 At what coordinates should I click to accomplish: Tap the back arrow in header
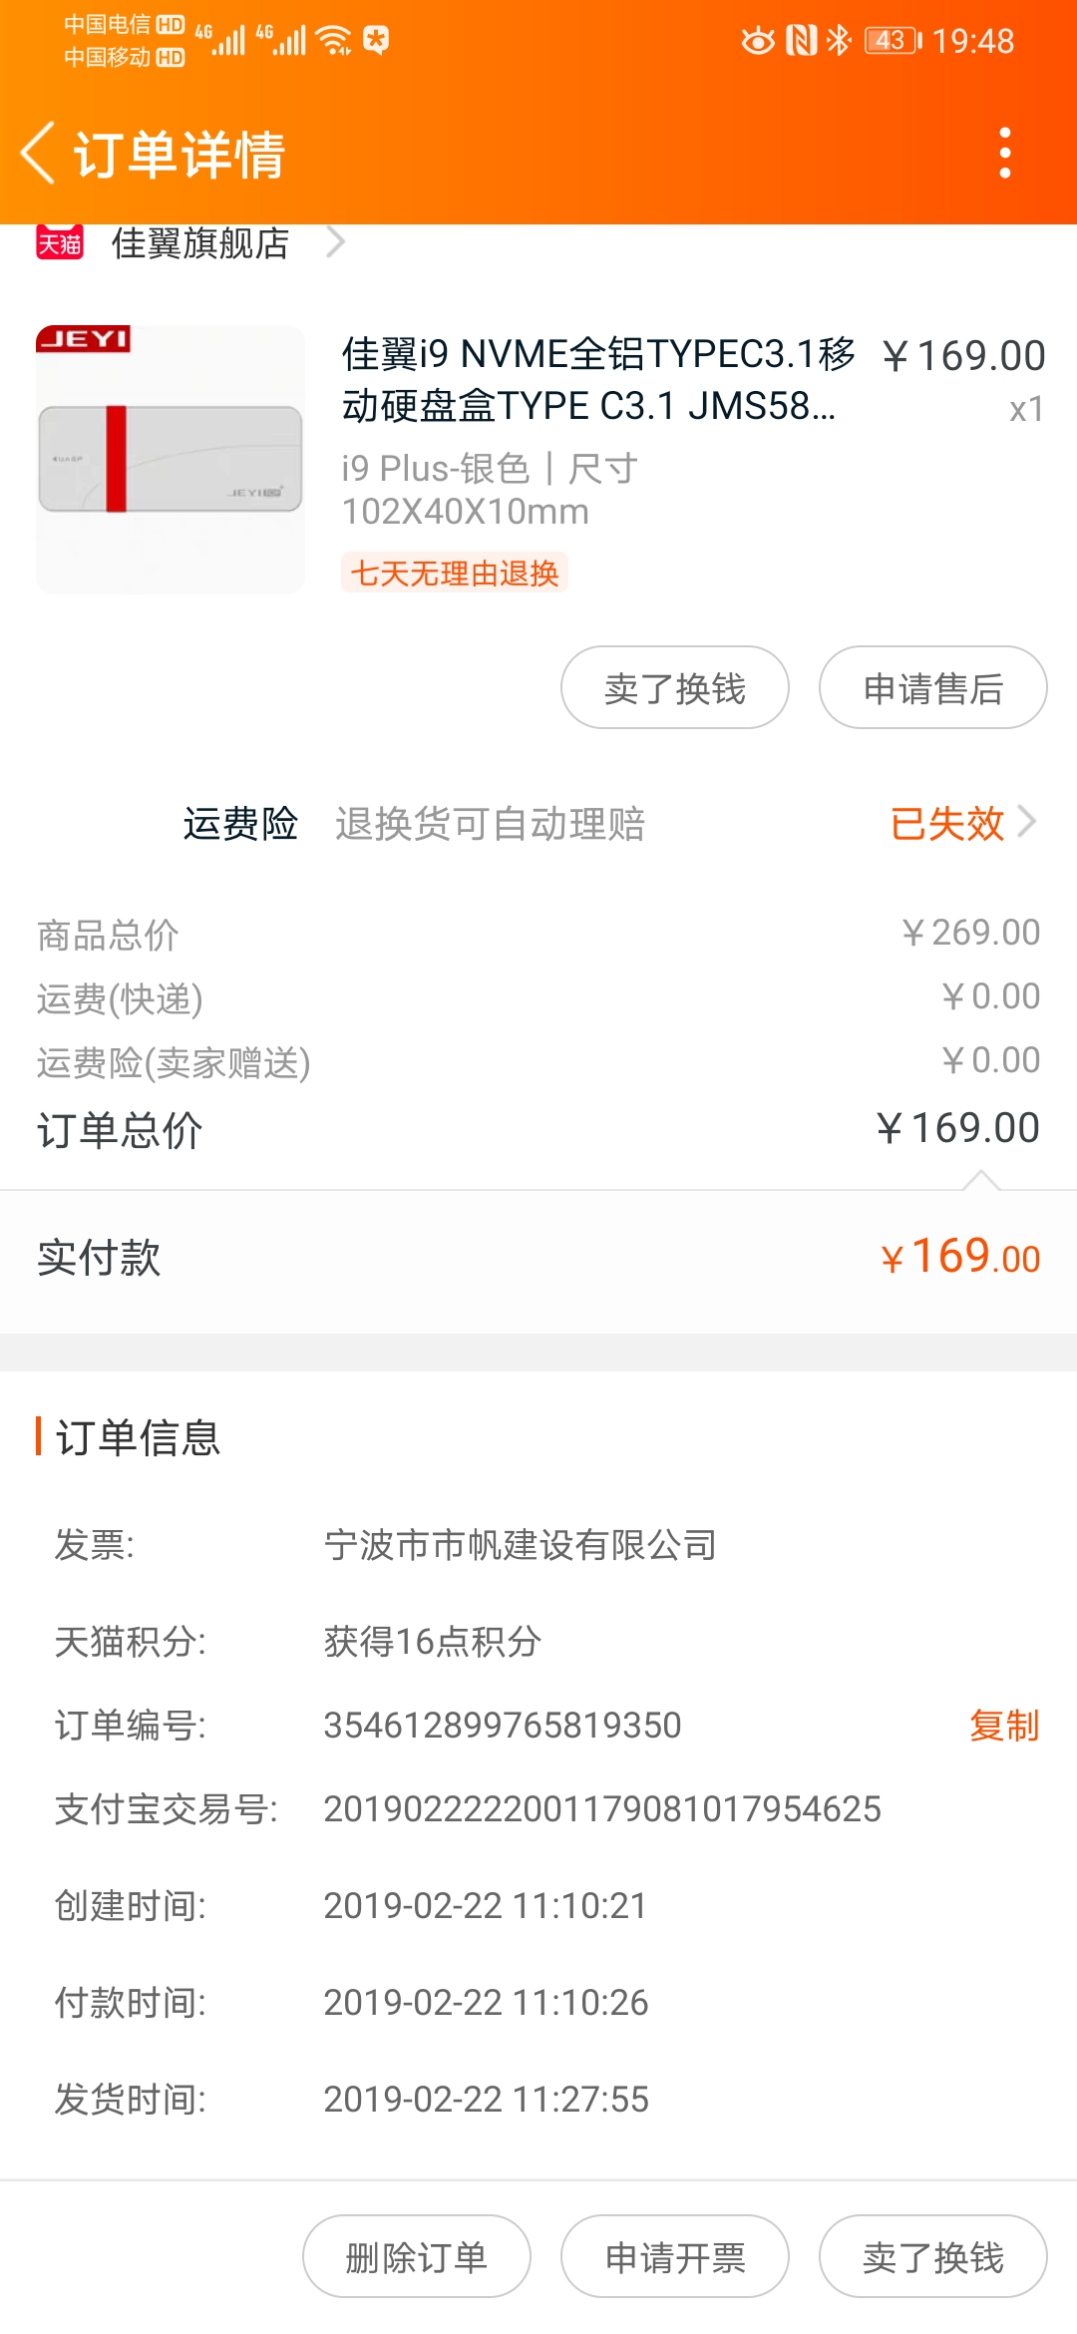38,154
